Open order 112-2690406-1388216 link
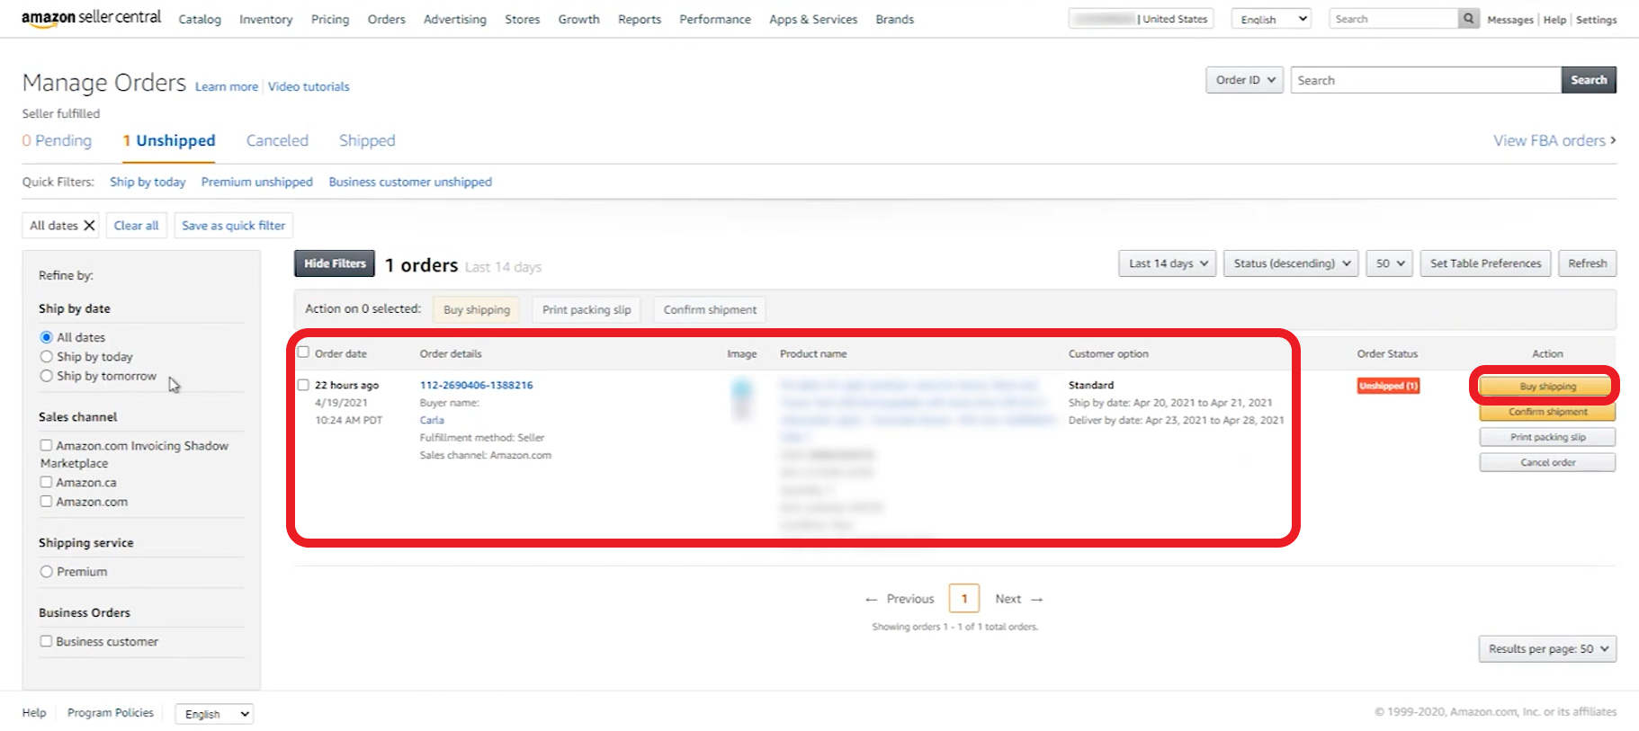 point(476,385)
